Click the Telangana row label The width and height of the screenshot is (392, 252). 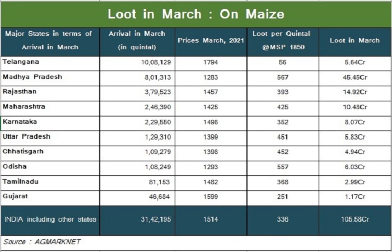(20, 62)
